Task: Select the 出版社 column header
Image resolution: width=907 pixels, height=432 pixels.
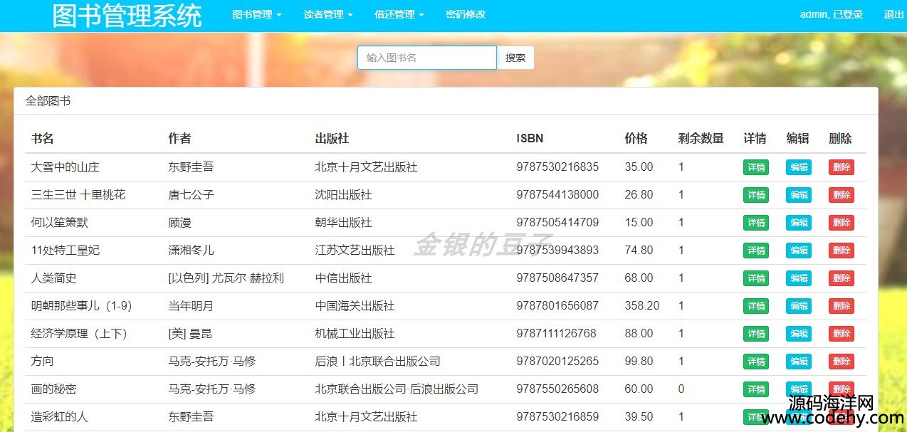Action: tap(332, 138)
